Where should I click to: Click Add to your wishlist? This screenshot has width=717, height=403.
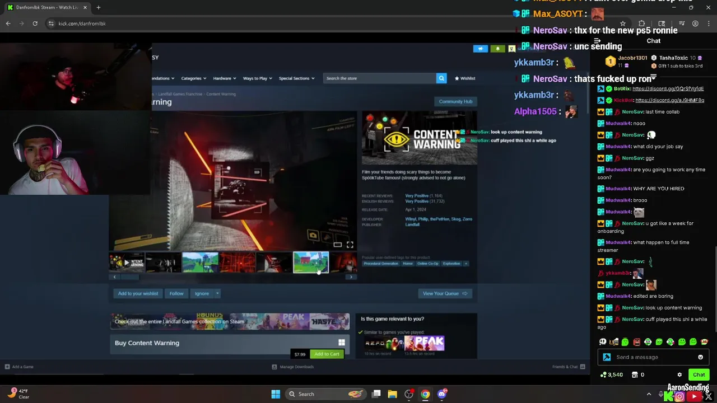[138, 293]
